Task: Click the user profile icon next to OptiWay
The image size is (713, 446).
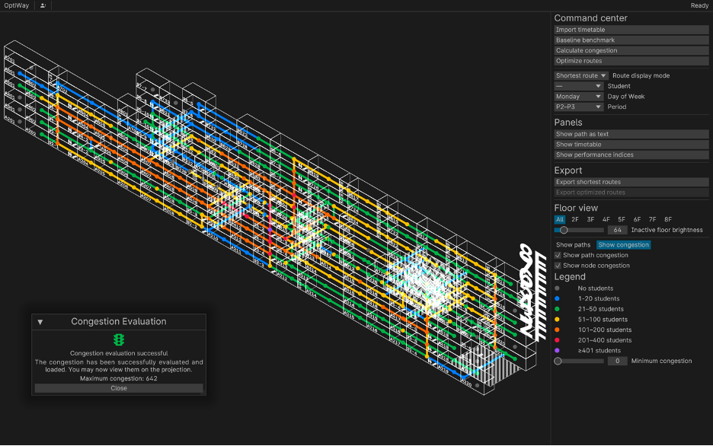Action: (x=43, y=5)
